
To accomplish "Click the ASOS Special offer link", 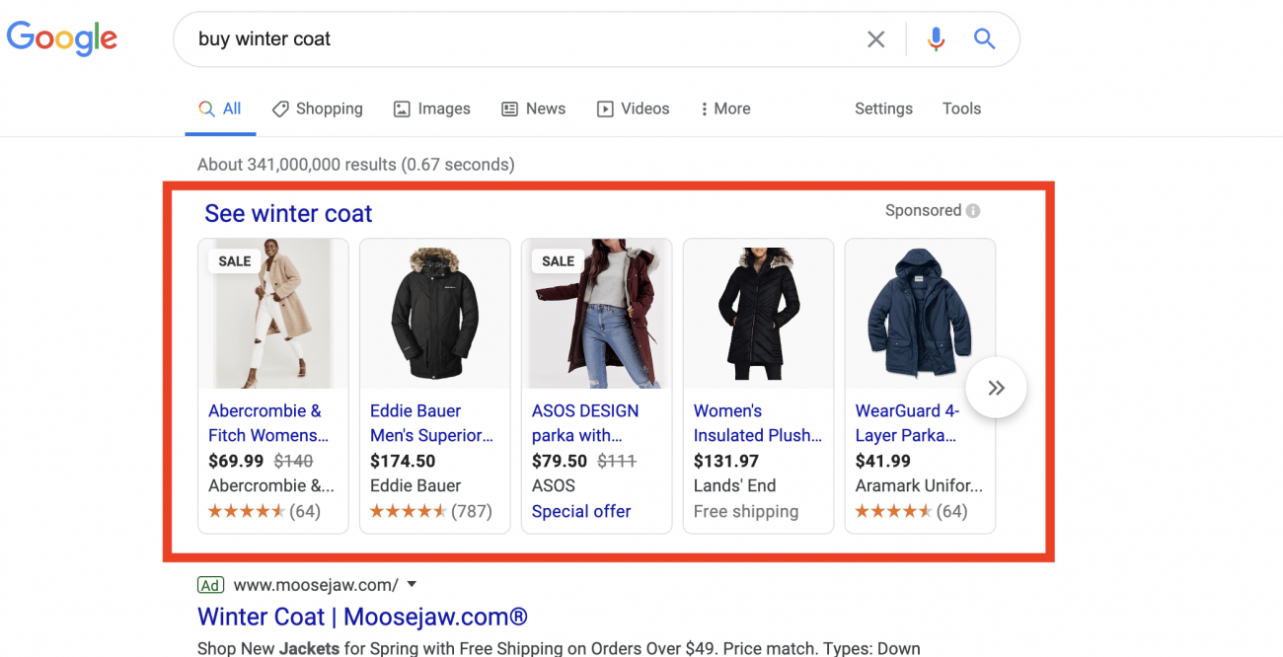I will point(581,511).
